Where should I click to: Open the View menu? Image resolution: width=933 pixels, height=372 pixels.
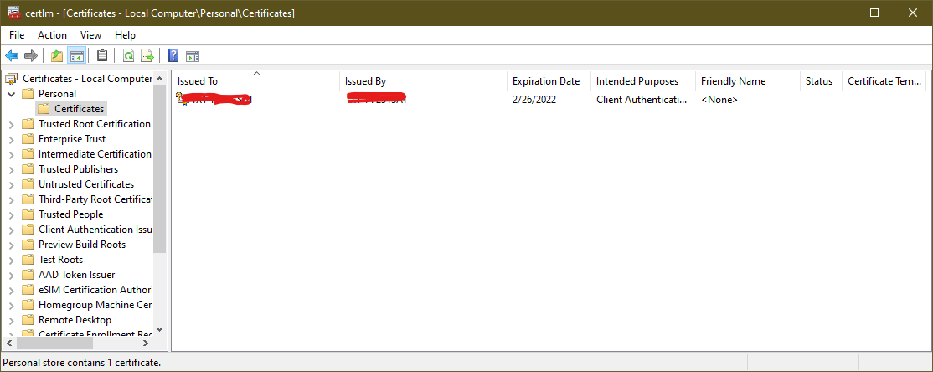pos(90,35)
